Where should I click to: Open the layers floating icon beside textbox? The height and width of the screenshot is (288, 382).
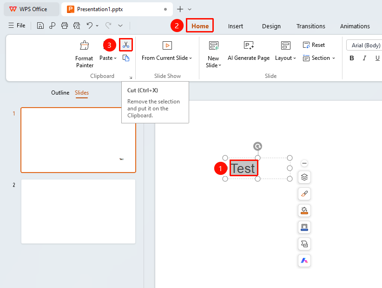pos(304,177)
